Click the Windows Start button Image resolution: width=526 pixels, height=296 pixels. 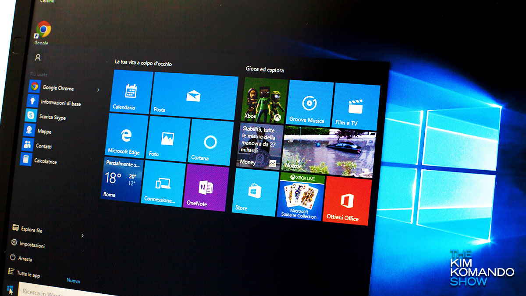11,289
